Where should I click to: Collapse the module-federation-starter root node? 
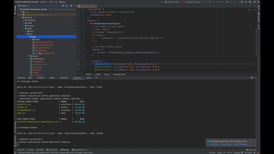(18, 9)
